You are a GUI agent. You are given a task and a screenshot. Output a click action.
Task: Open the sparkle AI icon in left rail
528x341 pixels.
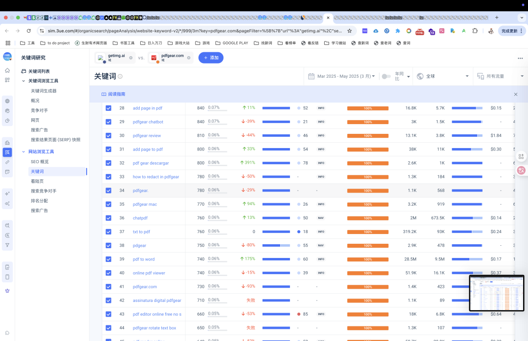[x=7, y=193]
